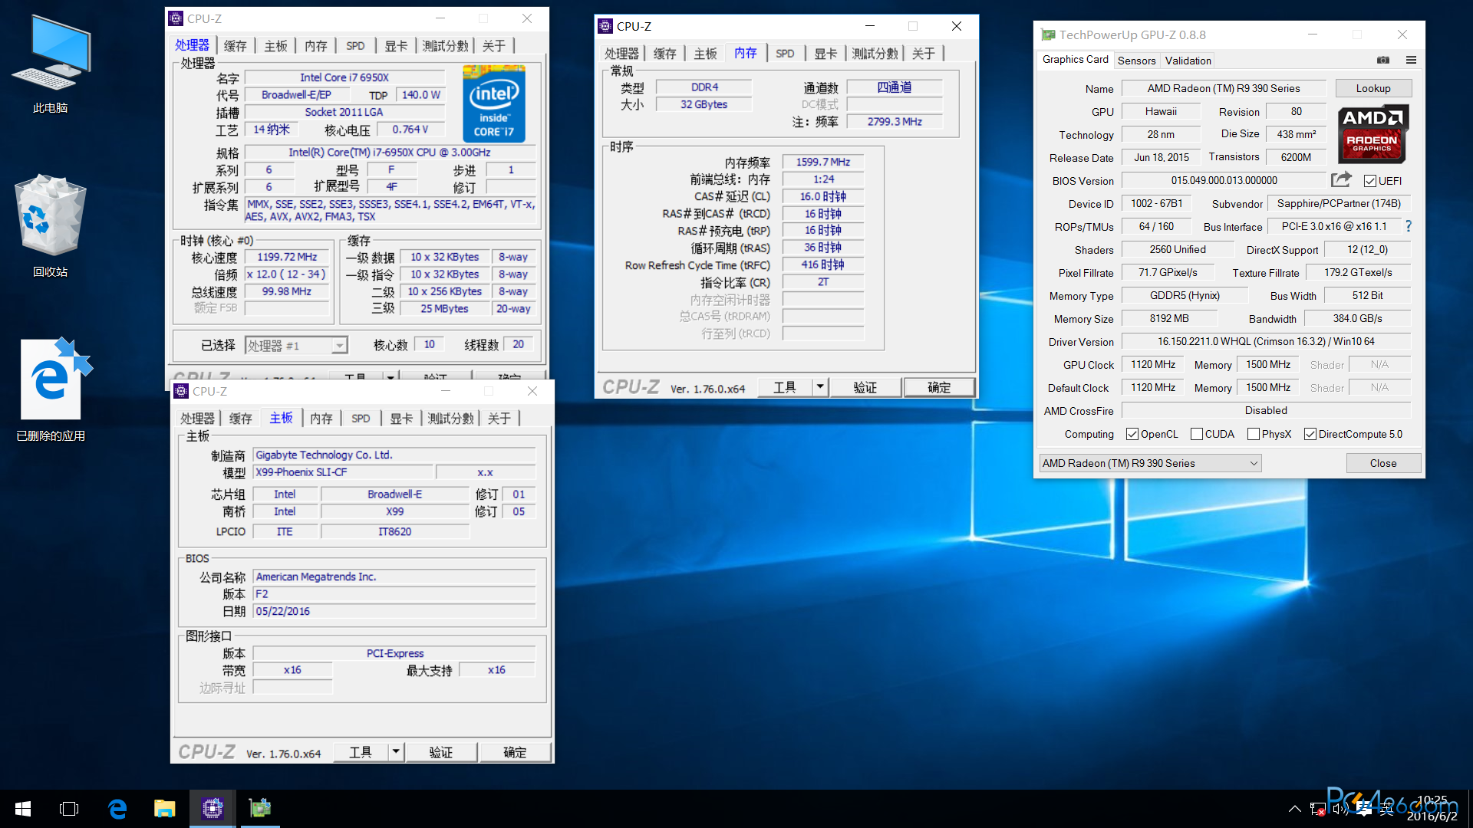The image size is (1473, 828).
Task: Toggle the PhysX checkbox
Action: pos(1254,434)
